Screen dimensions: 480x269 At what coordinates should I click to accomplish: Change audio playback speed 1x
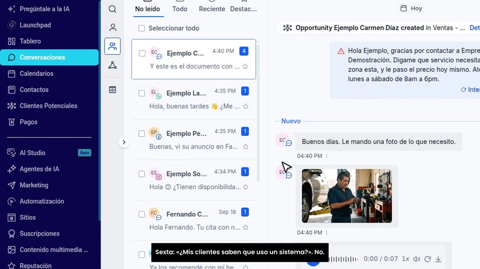click(x=405, y=259)
